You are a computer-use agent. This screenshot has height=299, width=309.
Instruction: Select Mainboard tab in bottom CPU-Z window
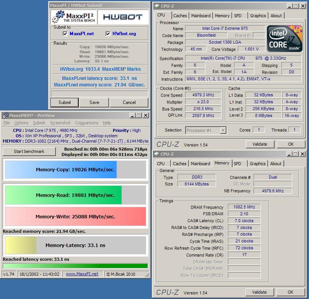200,164
